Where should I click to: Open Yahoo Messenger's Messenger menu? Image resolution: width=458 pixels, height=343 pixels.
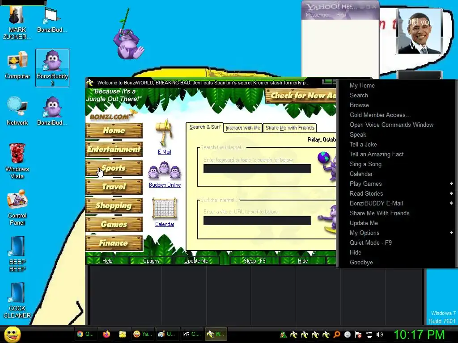(x=317, y=15)
